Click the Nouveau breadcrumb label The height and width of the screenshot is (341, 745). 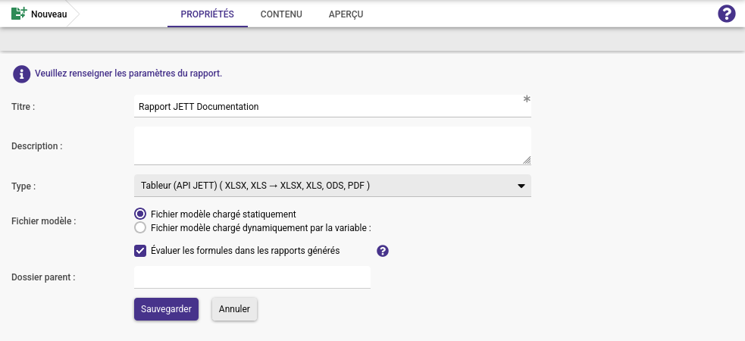(x=49, y=14)
